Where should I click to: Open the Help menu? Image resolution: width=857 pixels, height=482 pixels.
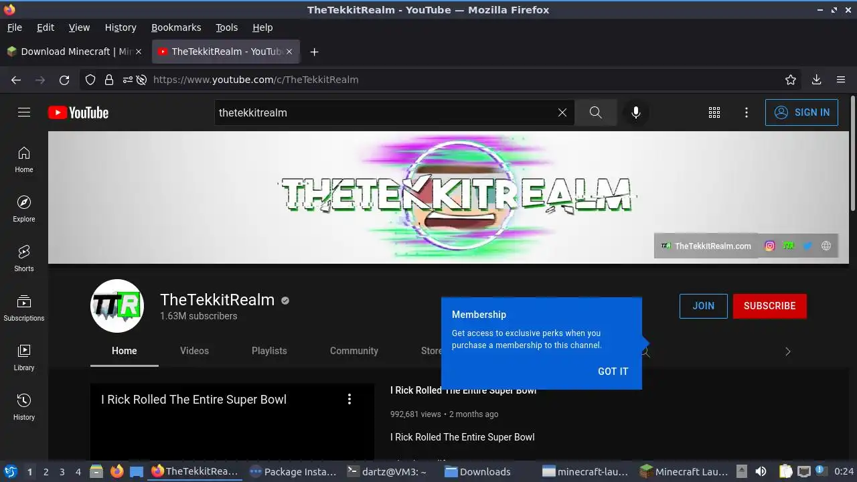coord(262,27)
